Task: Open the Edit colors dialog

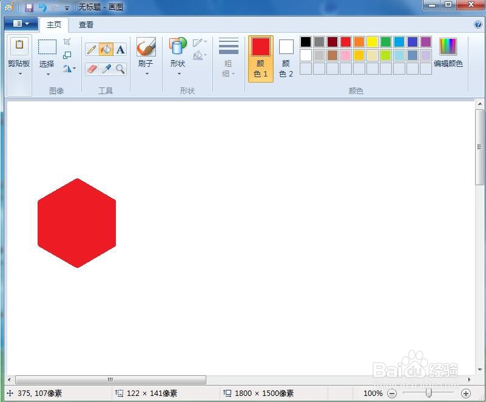Action: click(448, 52)
